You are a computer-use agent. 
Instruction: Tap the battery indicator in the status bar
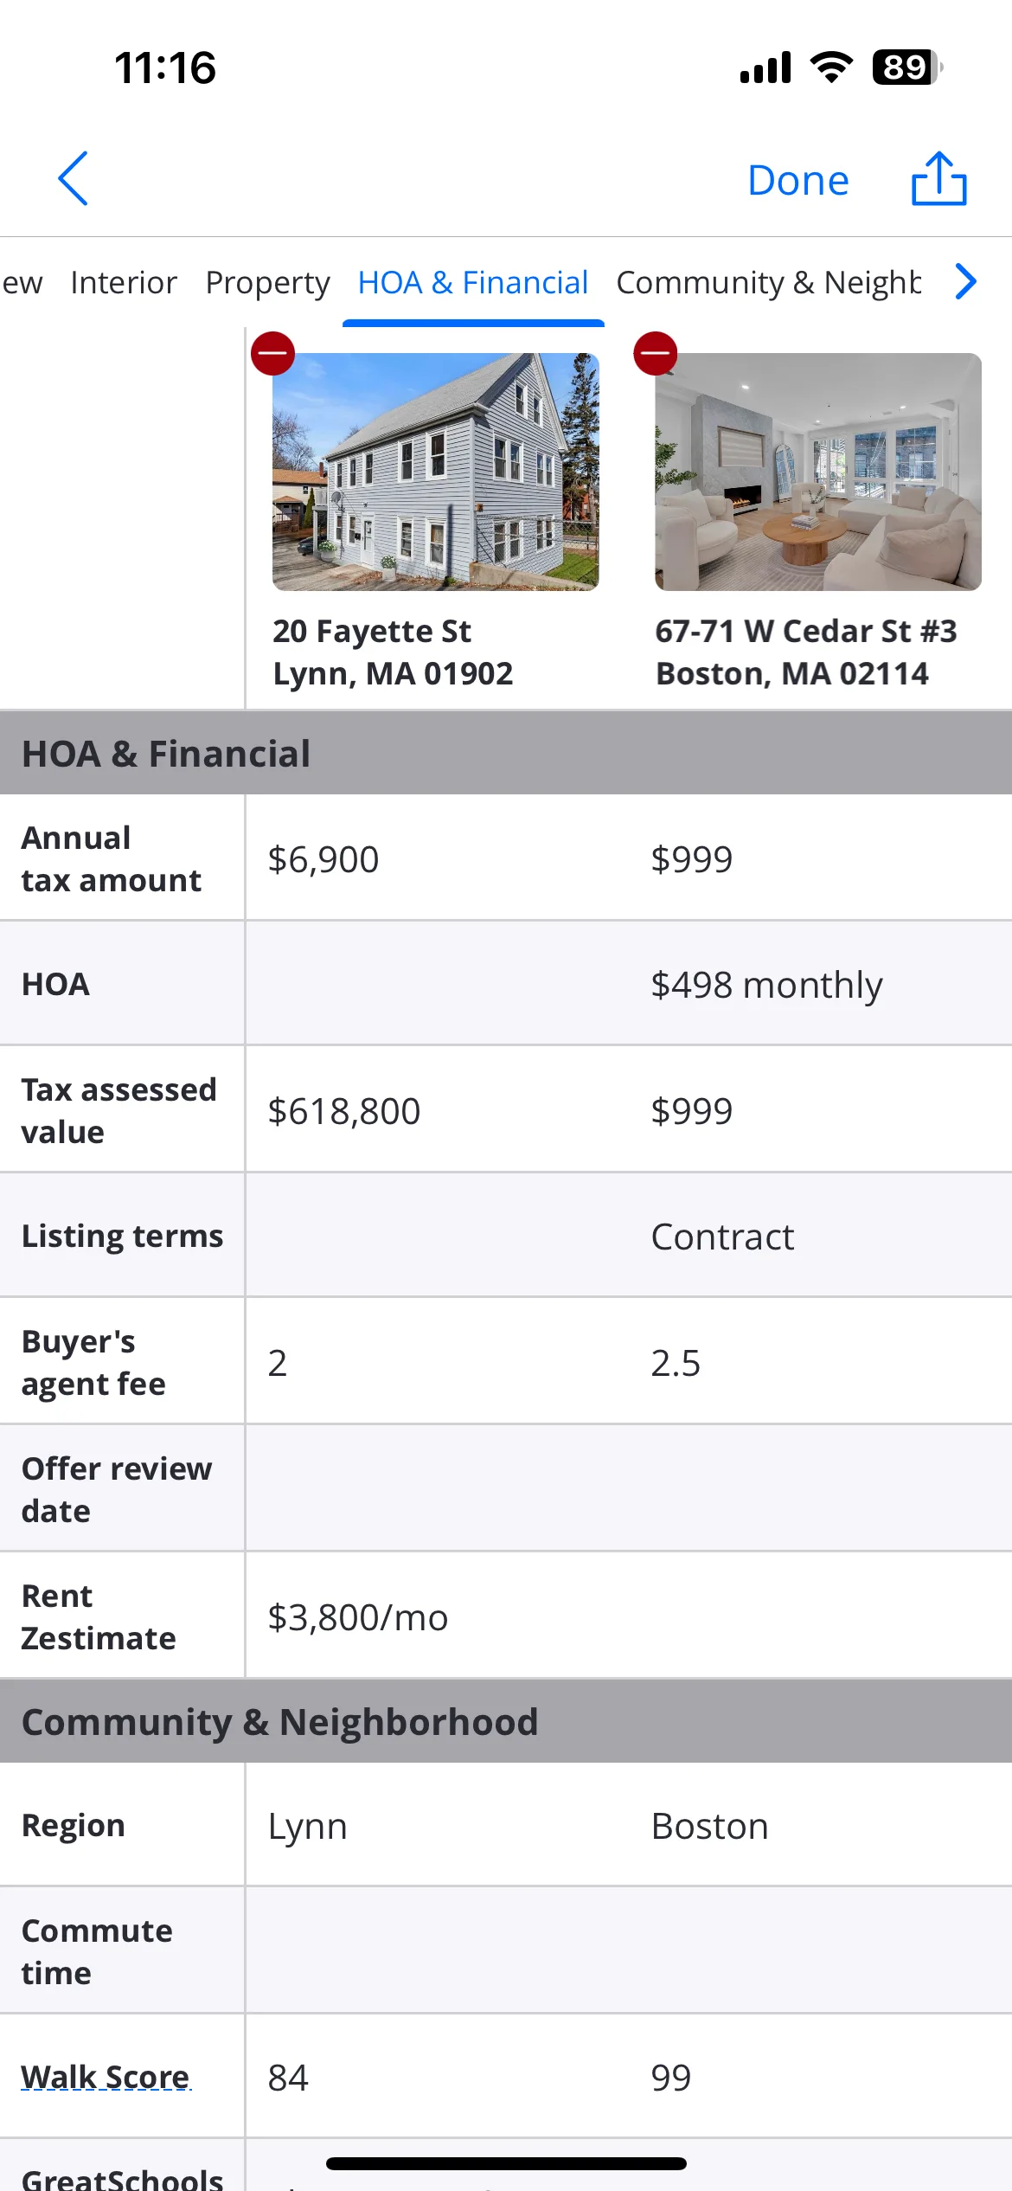(907, 67)
